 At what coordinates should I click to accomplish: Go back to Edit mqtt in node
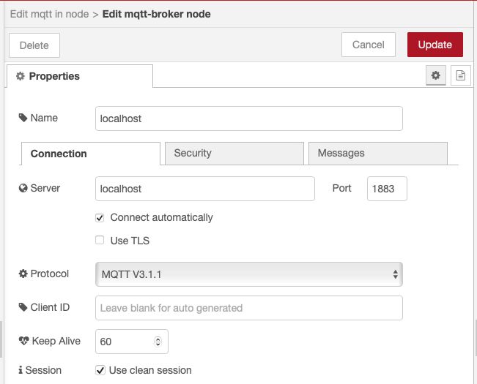[49, 14]
